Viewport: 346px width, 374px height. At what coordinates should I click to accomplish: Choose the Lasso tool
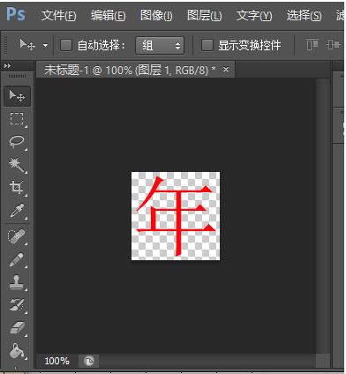coord(17,142)
